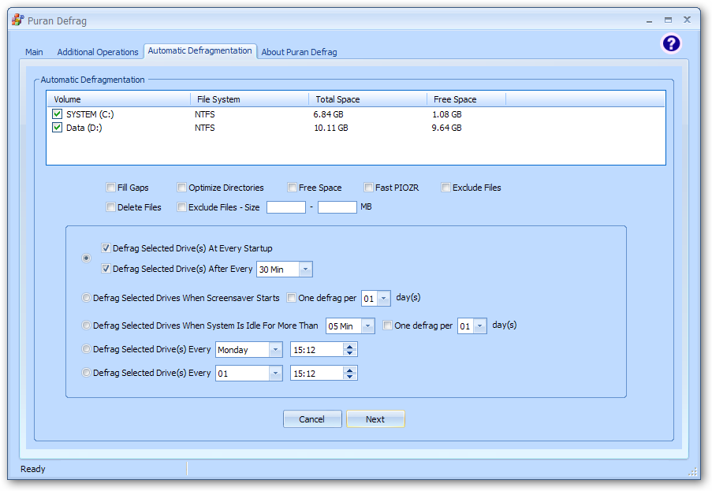Close the Puran Defrag window
Screen dimensions: 712x491
(x=687, y=20)
